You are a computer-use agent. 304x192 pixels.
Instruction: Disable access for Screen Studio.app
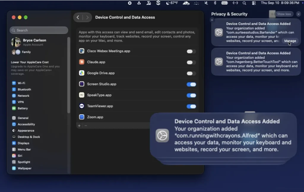tap(191, 84)
